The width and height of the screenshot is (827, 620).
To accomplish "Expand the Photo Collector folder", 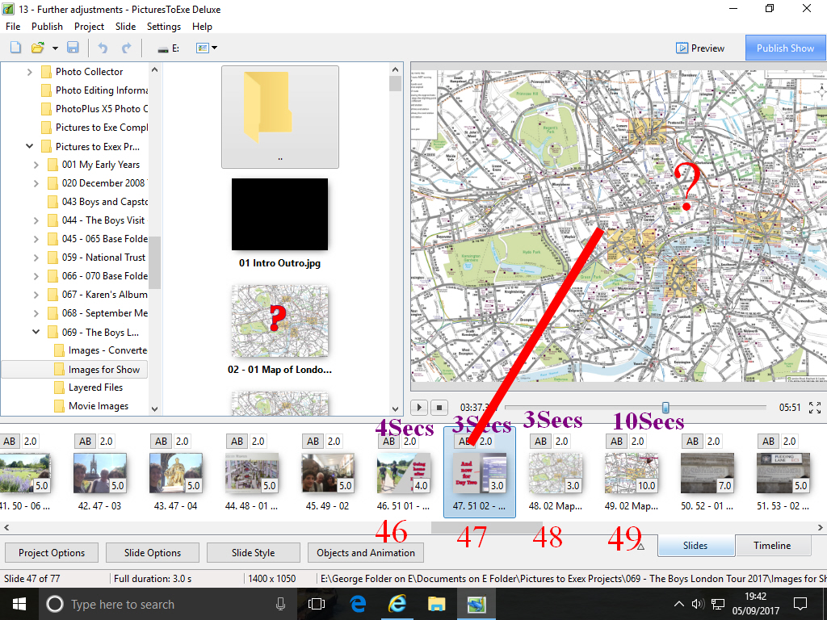I will tap(30, 72).
